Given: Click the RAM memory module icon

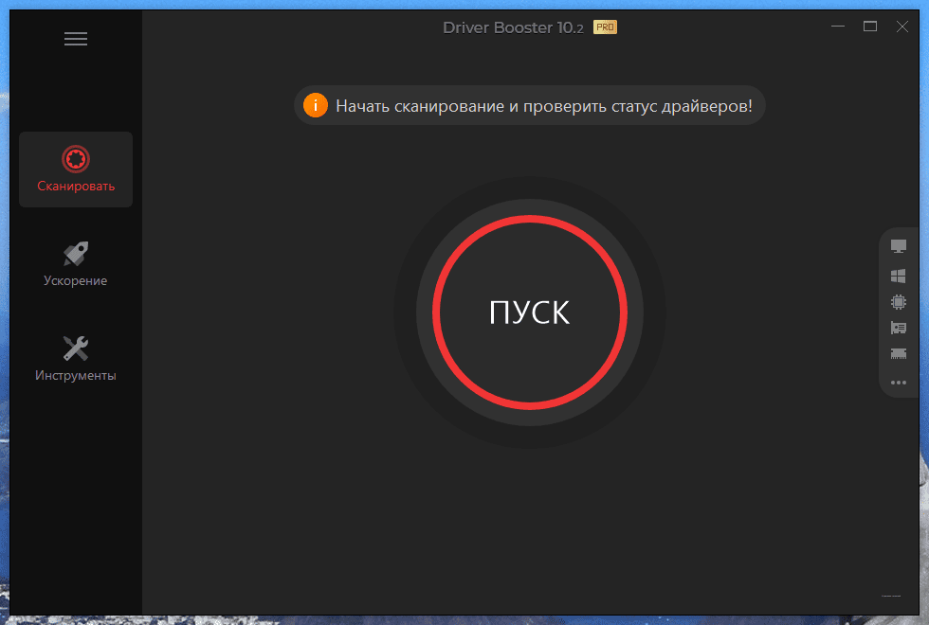Looking at the screenshot, I should pyautogui.click(x=899, y=354).
